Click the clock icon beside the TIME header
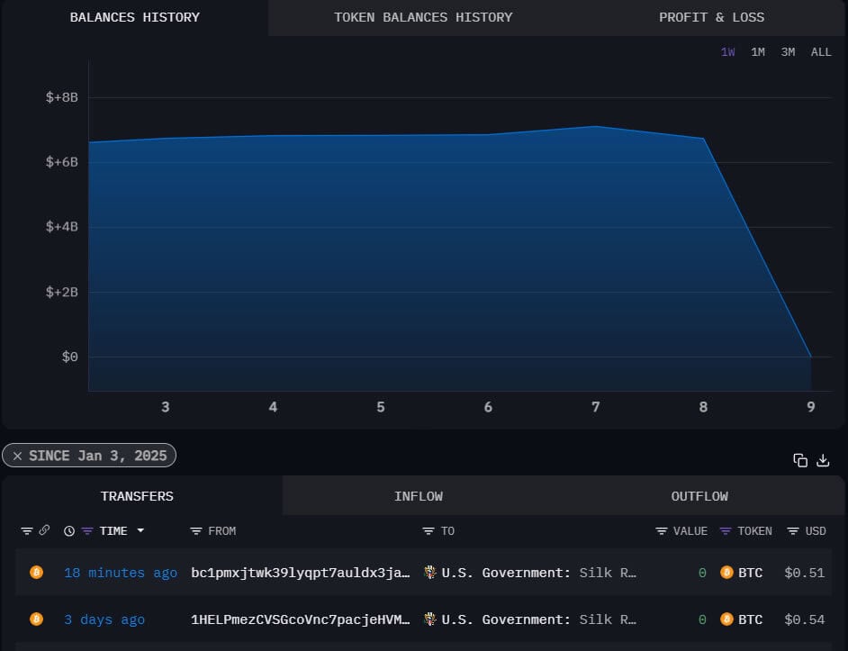 pyautogui.click(x=69, y=531)
